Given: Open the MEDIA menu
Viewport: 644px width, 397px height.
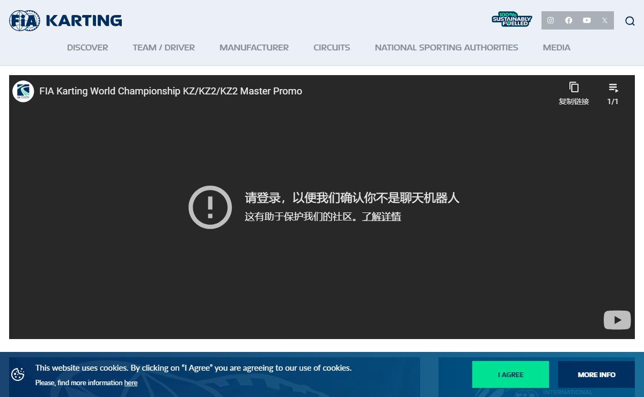Looking at the screenshot, I should (x=557, y=48).
